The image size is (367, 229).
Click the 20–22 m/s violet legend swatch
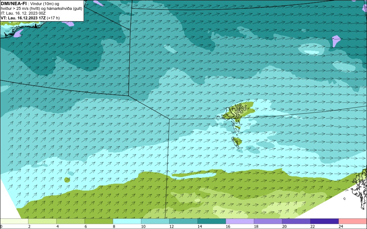pyautogui.click(x=296, y=221)
